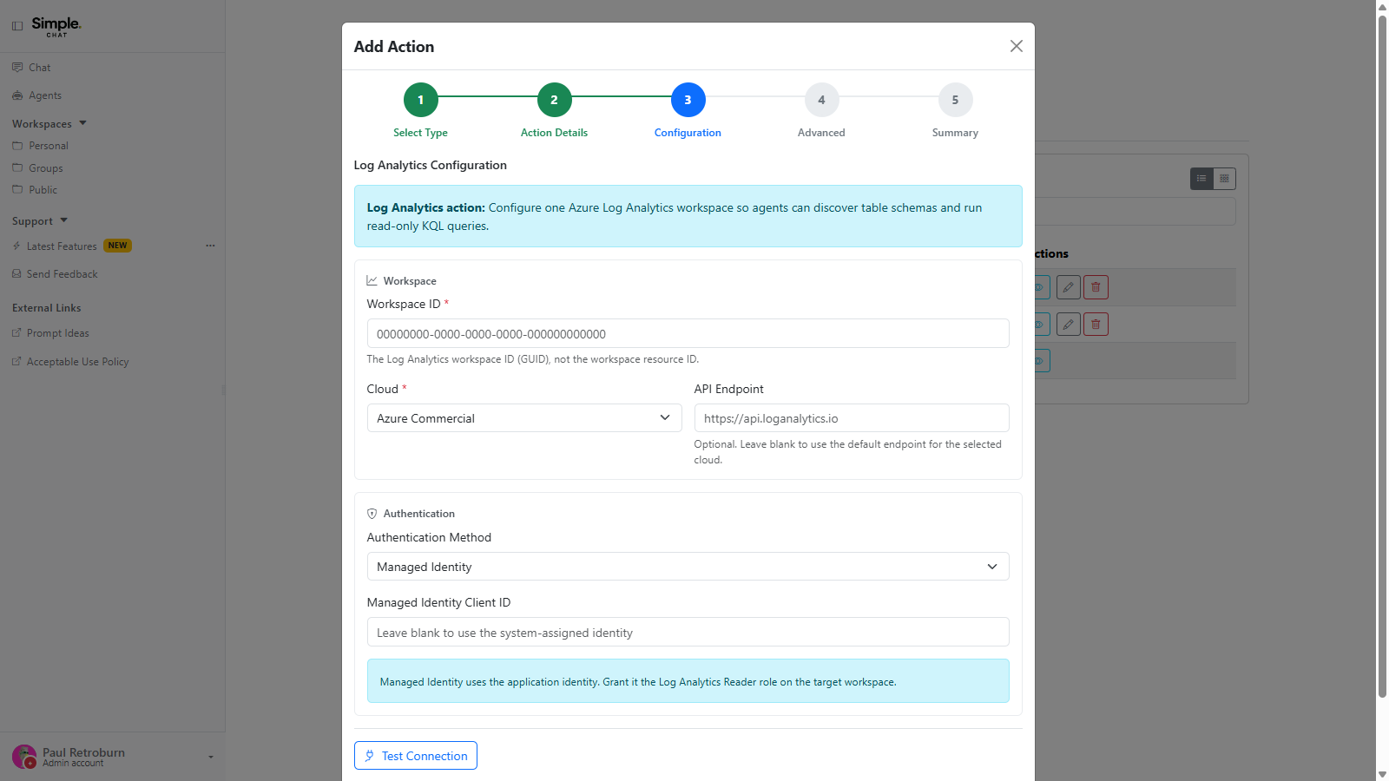1389x781 pixels.
Task: Click the NEW badge
Action: click(117, 246)
